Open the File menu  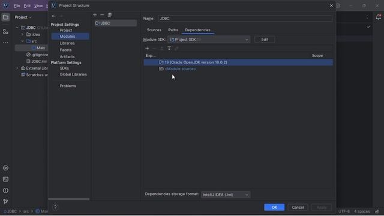[x=17, y=5]
